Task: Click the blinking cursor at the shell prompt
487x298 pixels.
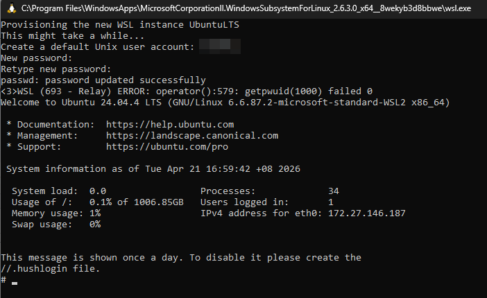Action: click(x=15, y=282)
